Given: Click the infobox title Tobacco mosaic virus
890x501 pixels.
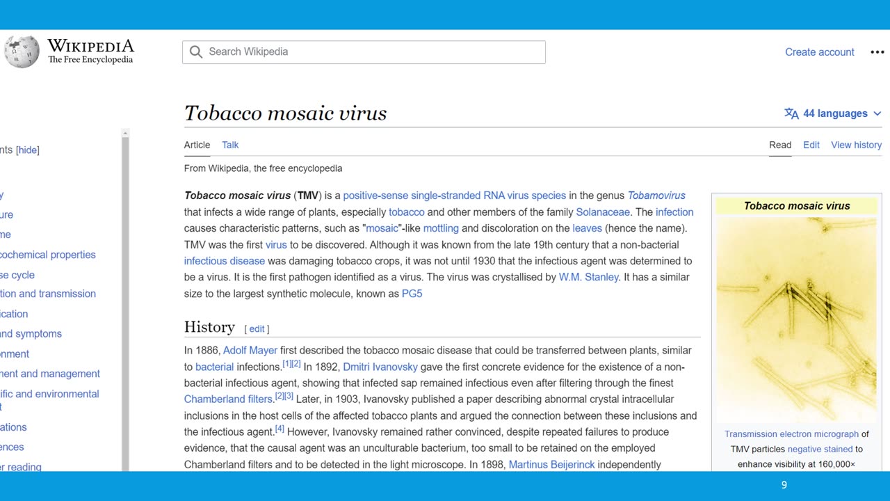Looking at the screenshot, I should (797, 206).
